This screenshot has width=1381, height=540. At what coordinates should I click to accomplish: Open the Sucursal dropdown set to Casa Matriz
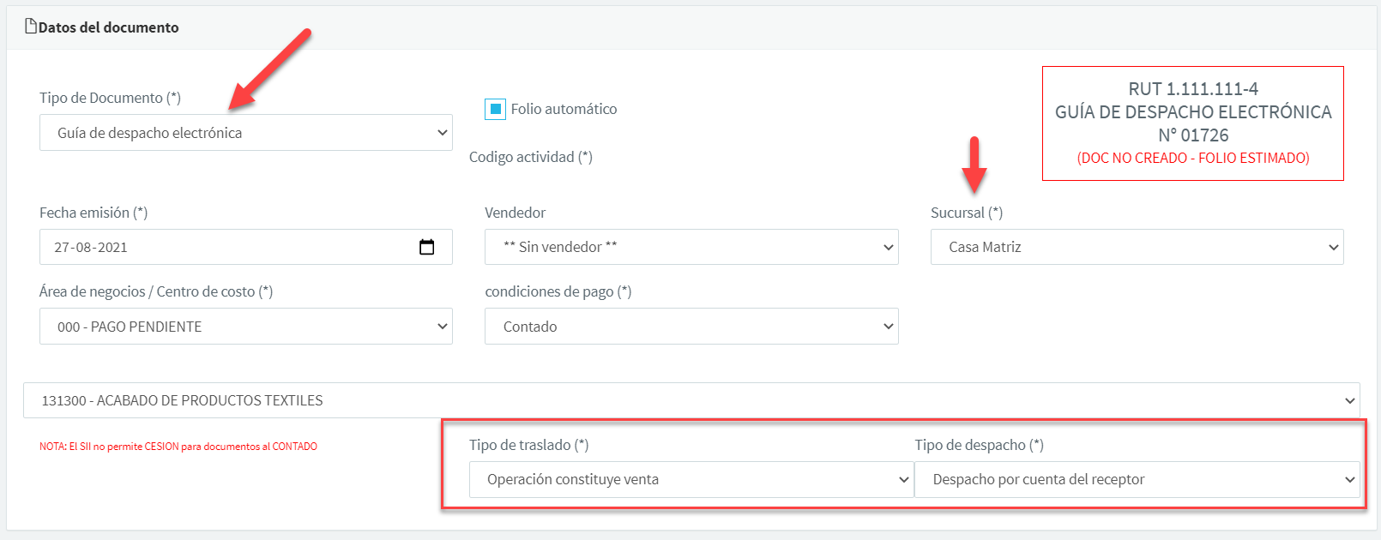(1137, 247)
